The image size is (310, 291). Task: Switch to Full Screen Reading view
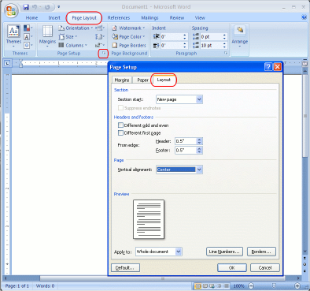click(x=205, y=285)
